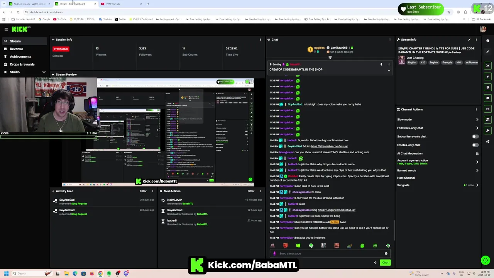Open Set goals arrow

(477, 185)
